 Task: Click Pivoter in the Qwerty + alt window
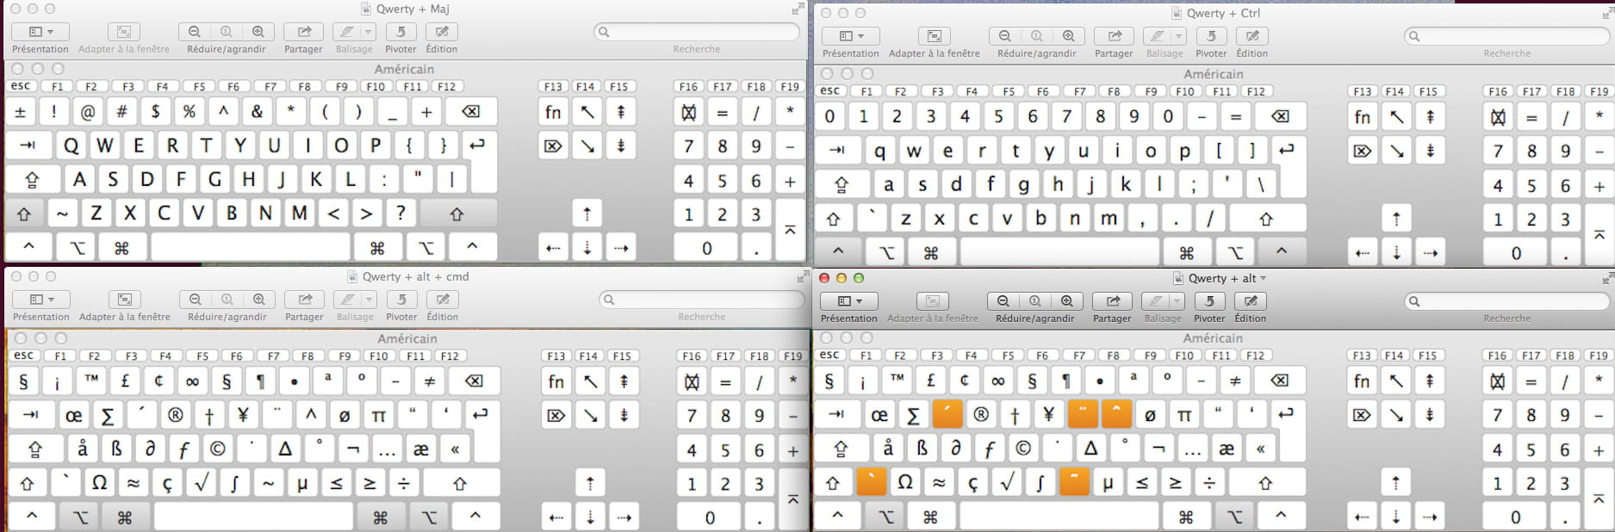(1209, 301)
